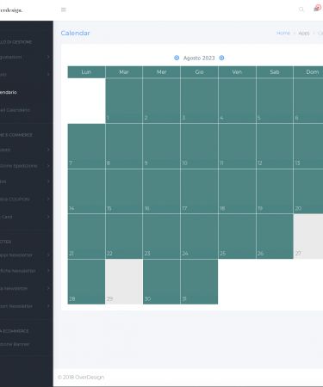
Task: Click the Lun column header
Action: (x=86, y=72)
